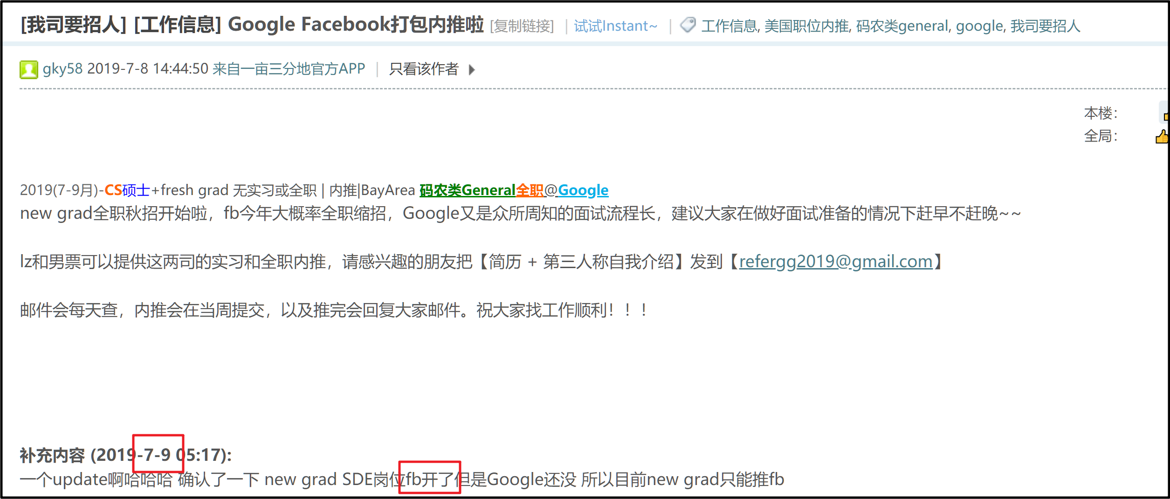Screen dimensions: 1170x499
Task: Show only this author's posts 只看该作者
Action: pos(424,69)
